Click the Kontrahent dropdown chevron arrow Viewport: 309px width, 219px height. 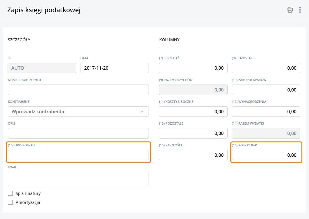pyautogui.click(x=142, y=112)
